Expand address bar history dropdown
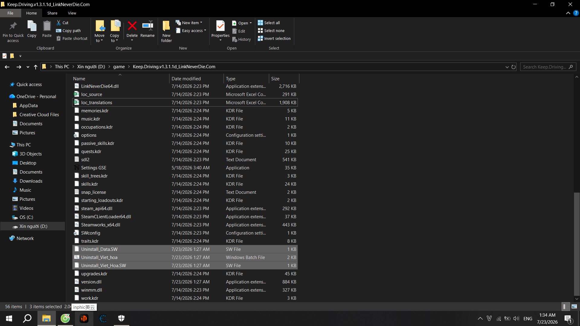 pos(507,67)
